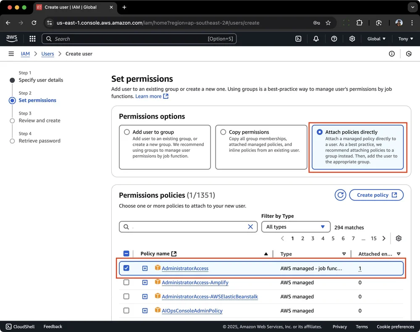Check the AdministratorAccess-Amplify policy checkbox
420x332 pixels.
pos(126,282)
